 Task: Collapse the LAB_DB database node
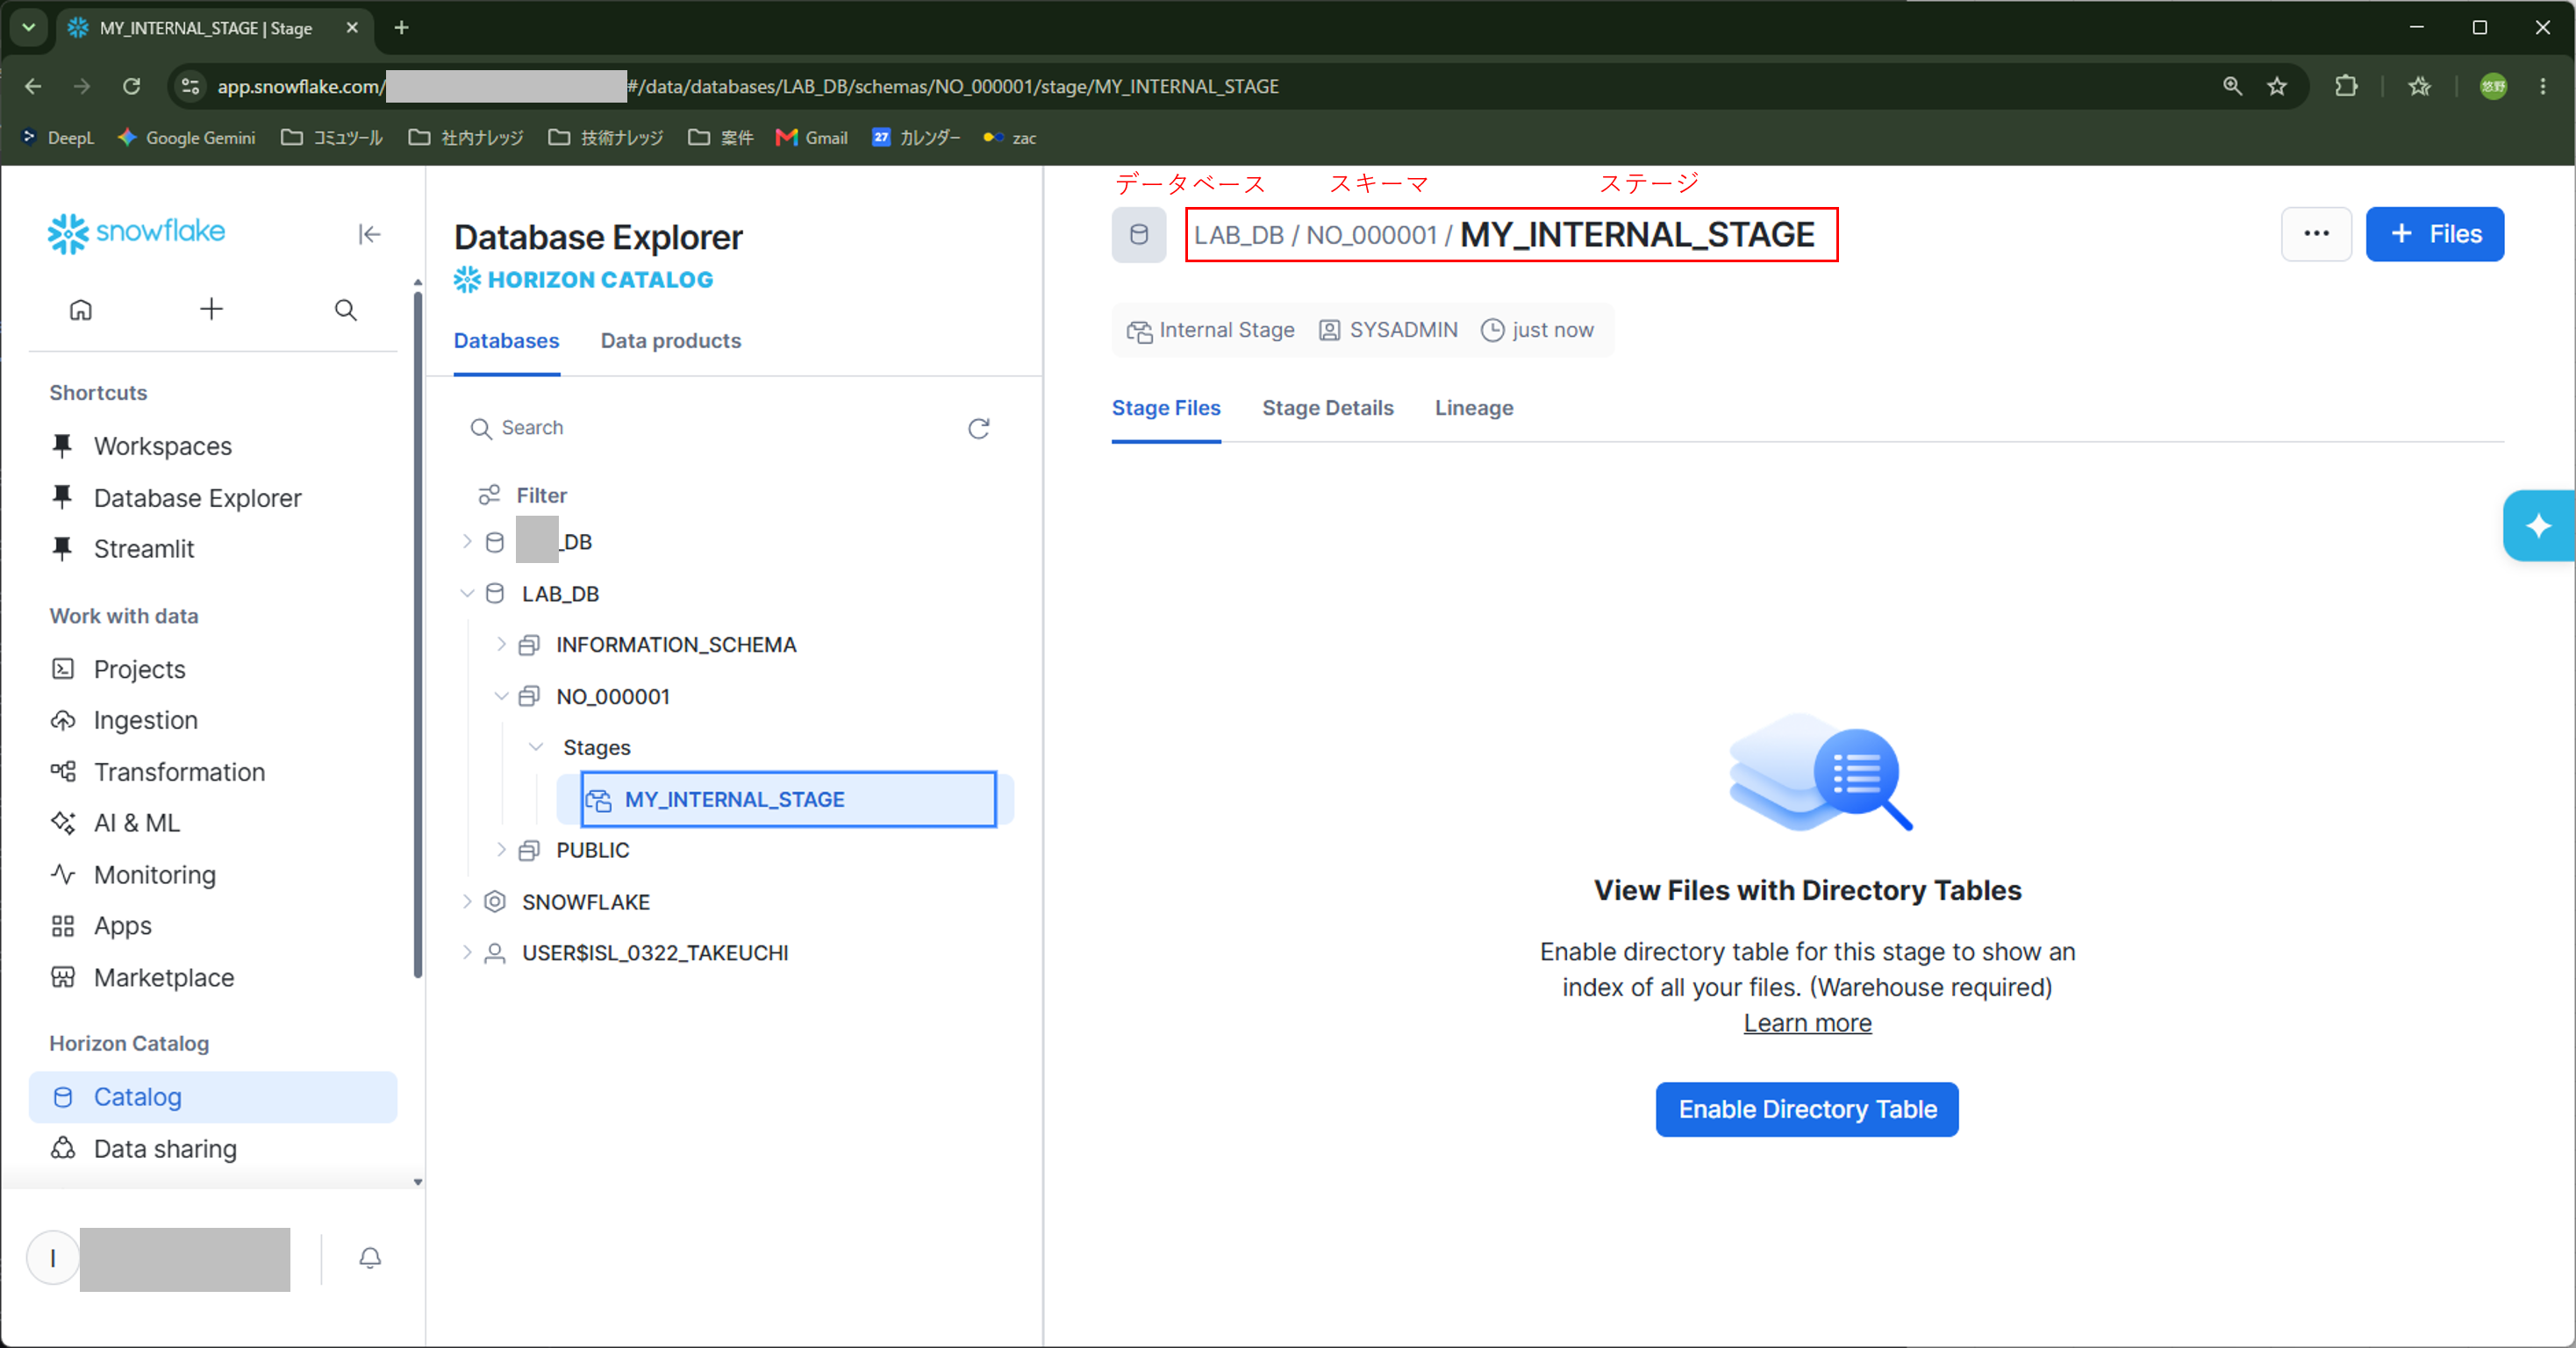click(467, 594)
